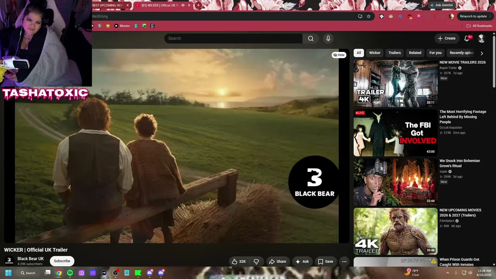The width and height of the screenshot is (496, 279).
Task: Select the For you filter chip
Action: 436,53
